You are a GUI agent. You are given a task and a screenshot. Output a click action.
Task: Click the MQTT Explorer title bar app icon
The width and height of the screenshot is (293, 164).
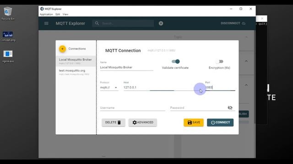42,9
